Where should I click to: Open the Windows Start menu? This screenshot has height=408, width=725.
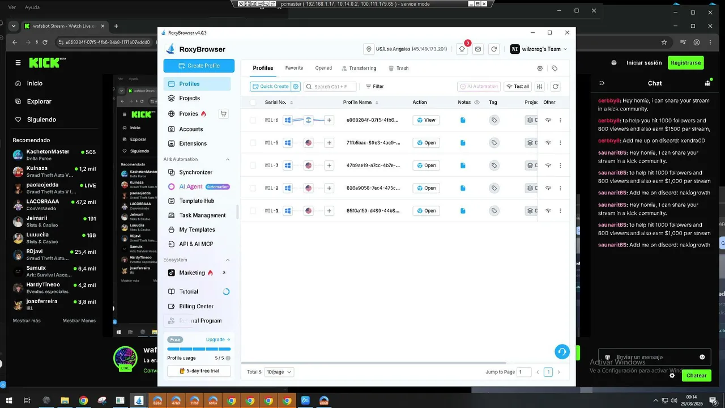(x=8, y=401)
